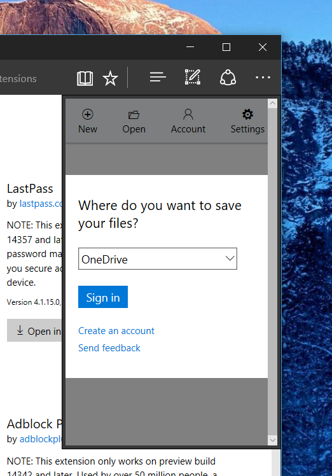Close the Edge browser window
332x476 pixels.
(x=263, y=47)
